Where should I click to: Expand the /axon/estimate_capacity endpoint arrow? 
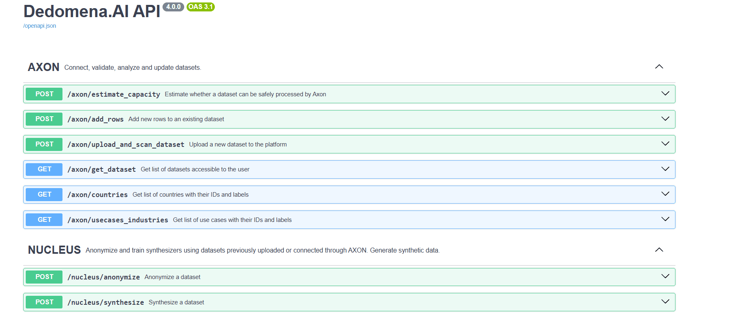point(665,94)
